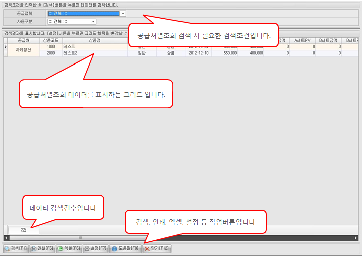Select product code 2000 cell

click(x=51, y=53)
